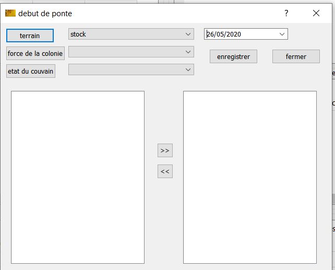Viewport: 335px width, 270px height.
Task: Click the 'stock' text in terrain combo box
Action: pyautogui.click(x=78, y=34)
